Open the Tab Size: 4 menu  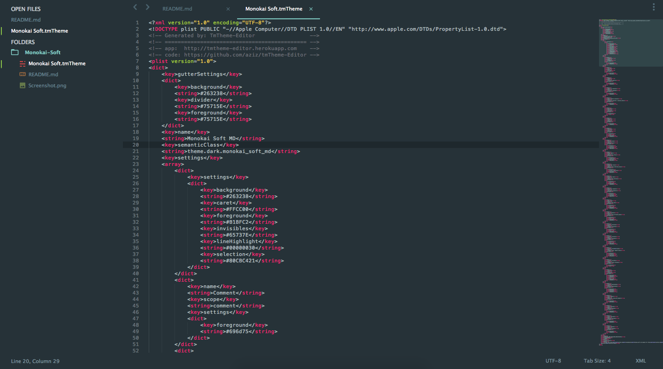coord(597,361)
